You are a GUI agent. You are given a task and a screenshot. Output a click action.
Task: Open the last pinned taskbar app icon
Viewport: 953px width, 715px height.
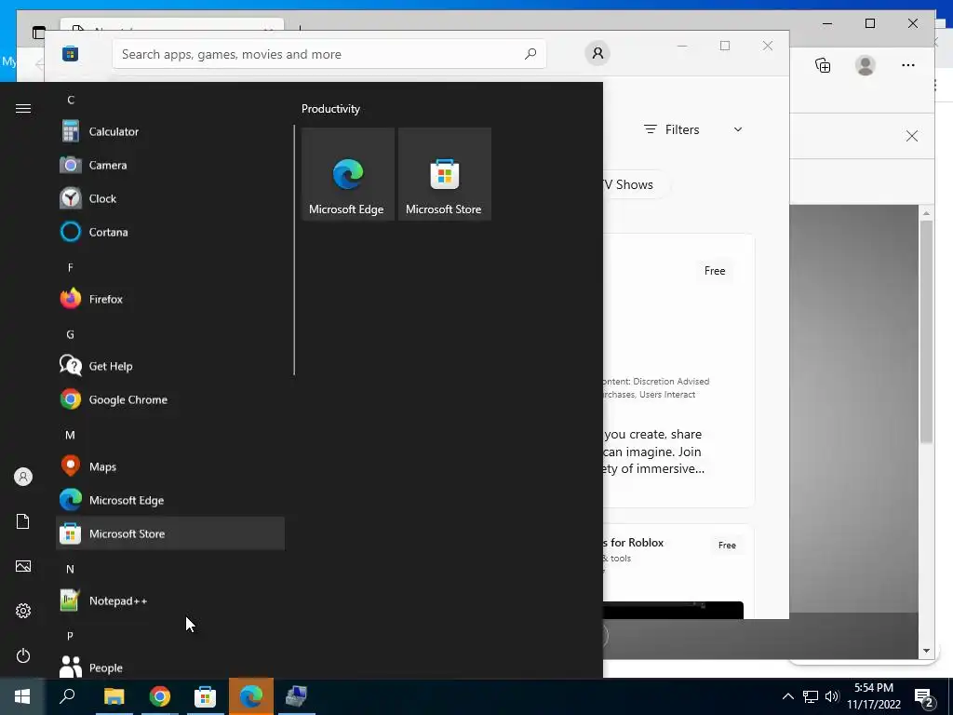point(296,696)
